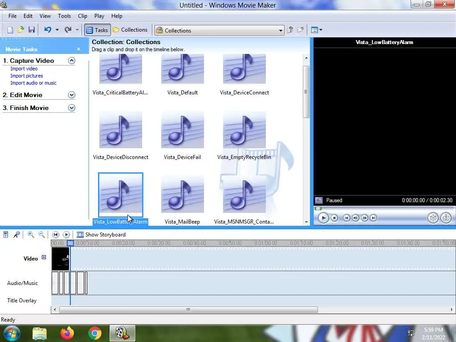
Task: Select the video clip on the timeline
Action: (61, 259)
